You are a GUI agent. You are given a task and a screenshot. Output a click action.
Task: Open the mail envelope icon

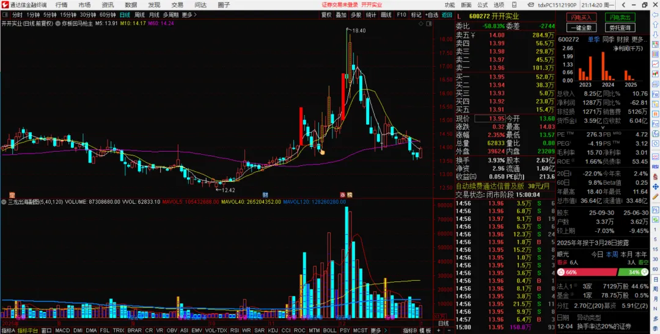click(531, 5)
